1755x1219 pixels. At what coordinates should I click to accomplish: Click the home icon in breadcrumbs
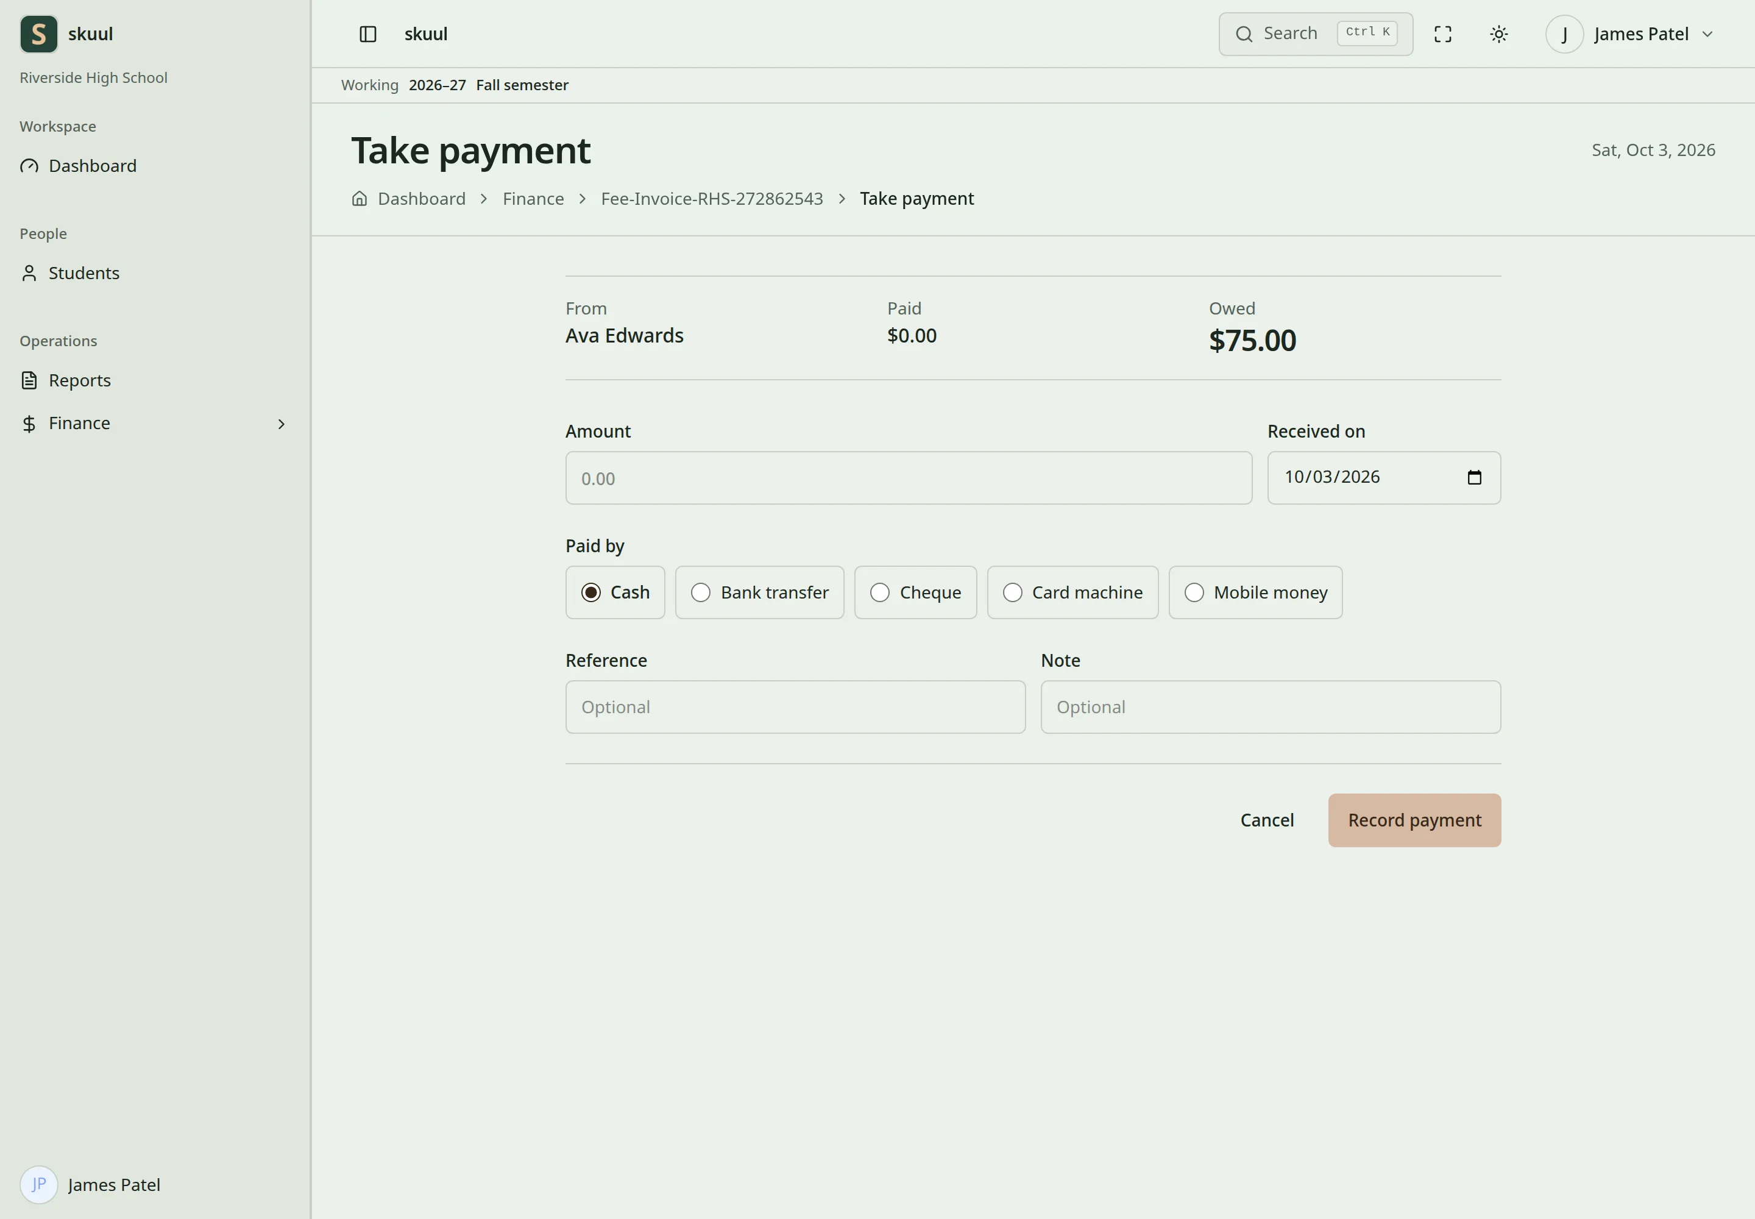coord(360,199)
